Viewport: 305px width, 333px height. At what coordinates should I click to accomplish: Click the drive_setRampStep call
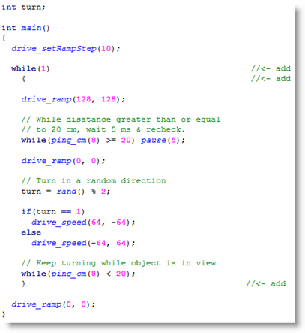(x=66, y=48)
